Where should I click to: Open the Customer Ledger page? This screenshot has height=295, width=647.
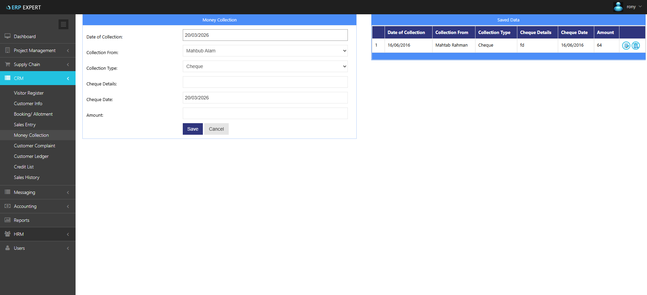pos(31,156)
